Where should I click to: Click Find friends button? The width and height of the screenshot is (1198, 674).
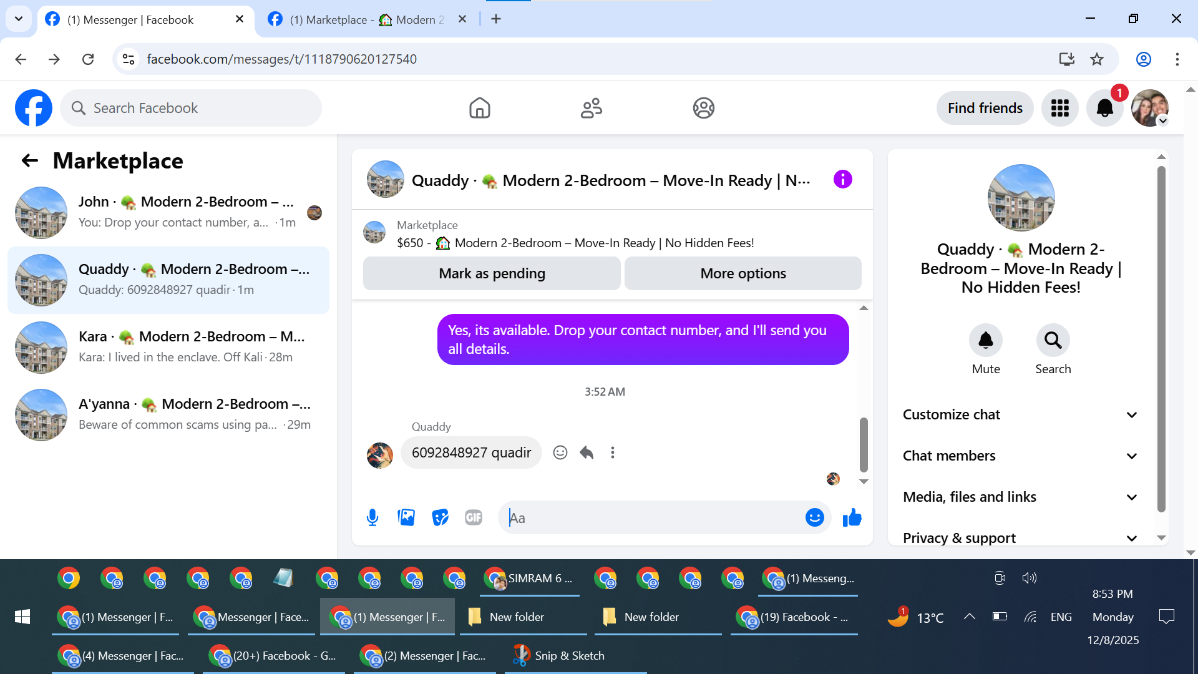click(985, 108)
